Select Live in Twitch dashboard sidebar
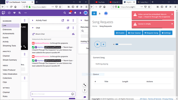The height and width of the screenshot is (100, 178). click(x=10, y=26)
